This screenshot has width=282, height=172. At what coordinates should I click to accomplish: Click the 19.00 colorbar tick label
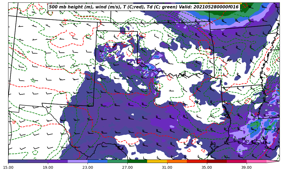click(48, 168)
